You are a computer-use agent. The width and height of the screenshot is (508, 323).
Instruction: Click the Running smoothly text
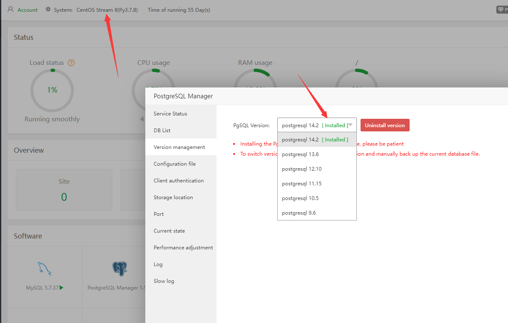coord(52,119)
